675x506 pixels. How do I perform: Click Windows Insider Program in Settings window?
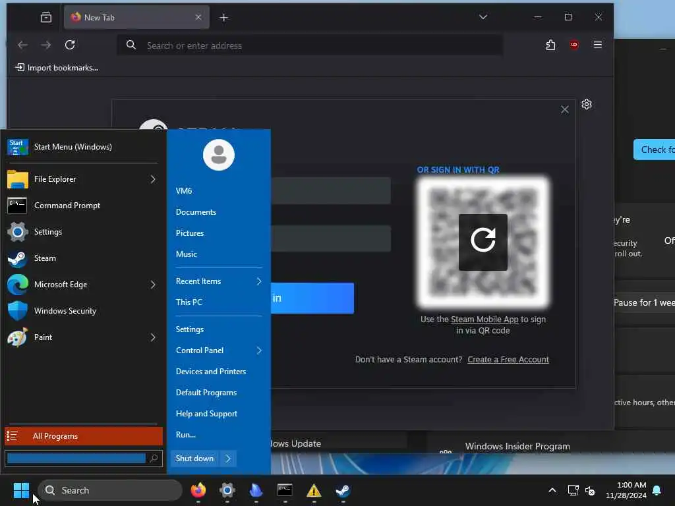tap(517, 446)
